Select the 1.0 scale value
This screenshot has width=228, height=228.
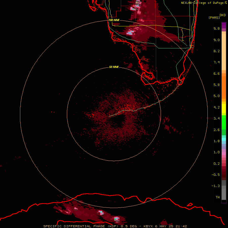[x=217, y=152]
